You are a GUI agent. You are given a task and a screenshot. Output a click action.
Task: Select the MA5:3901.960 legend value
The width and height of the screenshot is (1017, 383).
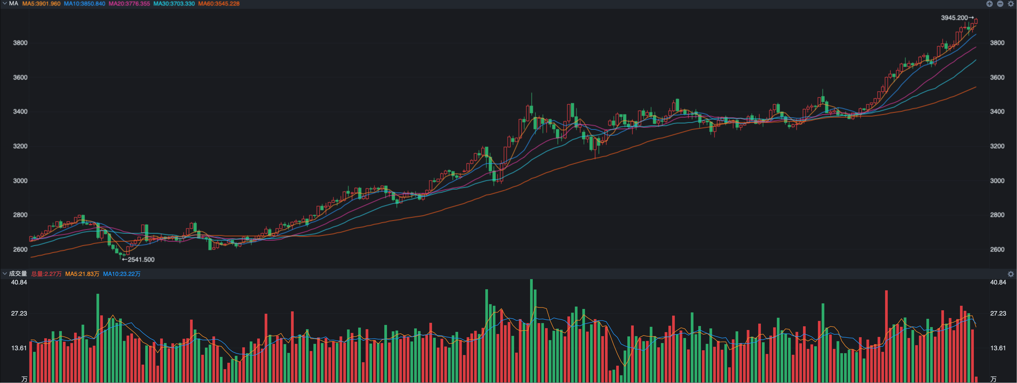[x=41, y=3]
